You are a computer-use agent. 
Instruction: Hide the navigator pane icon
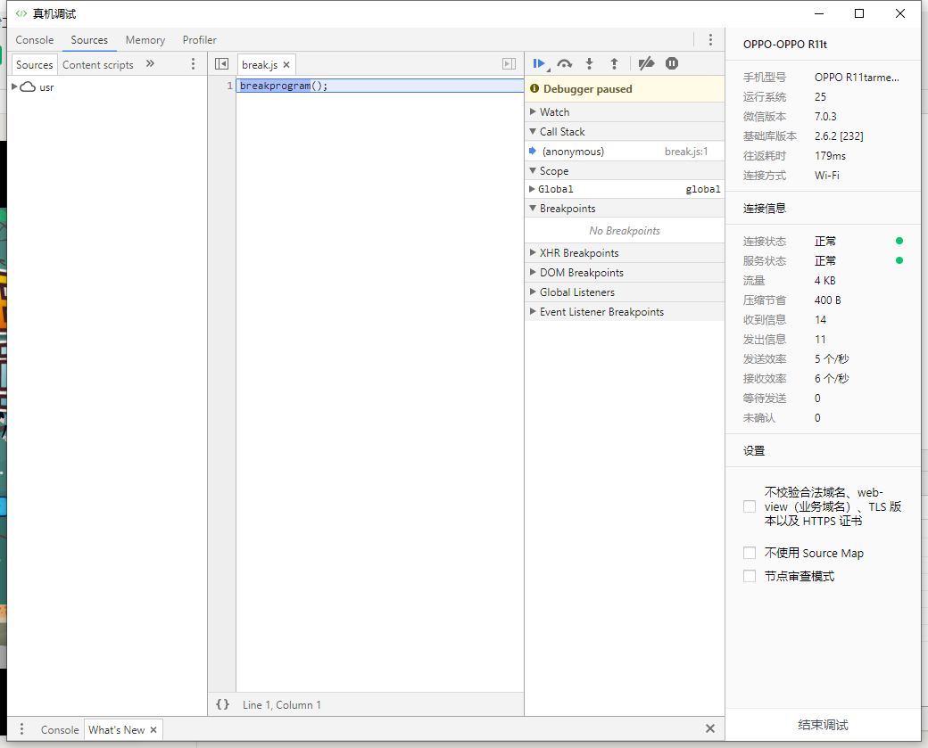point(222,64)
